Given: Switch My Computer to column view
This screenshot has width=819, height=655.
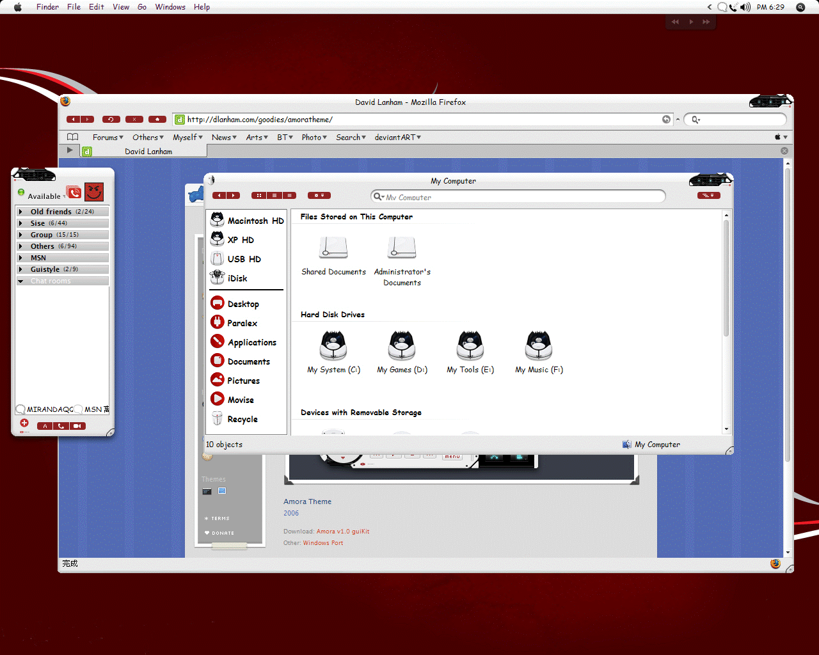Looking at the screenshot, I should click(289, 196).
